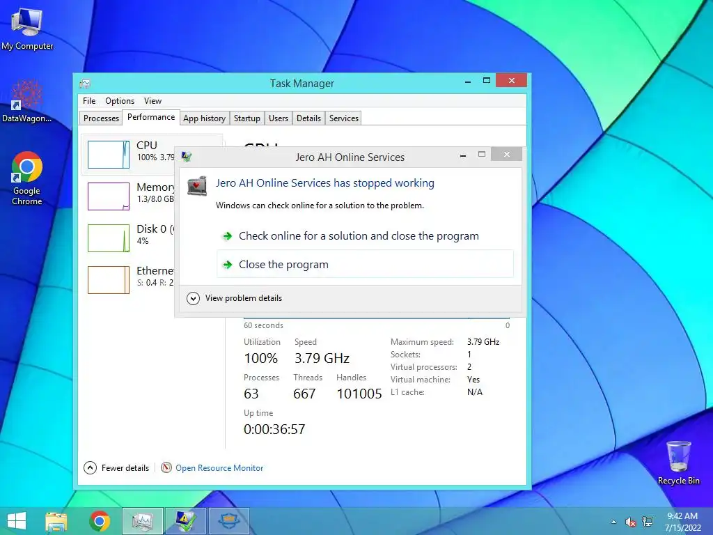713x535 pixels.
Task: Click the crashed program's server icon
Action: click(x=197, y=185)
